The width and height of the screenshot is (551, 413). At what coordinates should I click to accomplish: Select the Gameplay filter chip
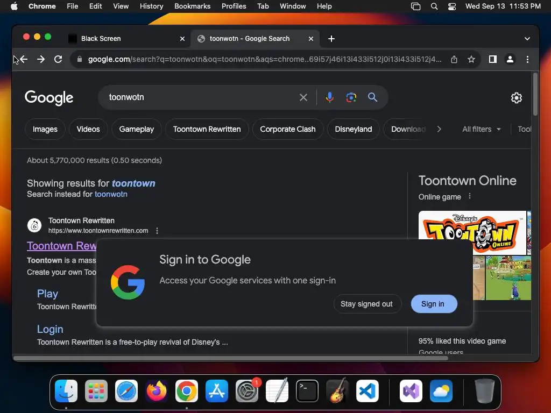pyautogui.click(x=136, y=129)
